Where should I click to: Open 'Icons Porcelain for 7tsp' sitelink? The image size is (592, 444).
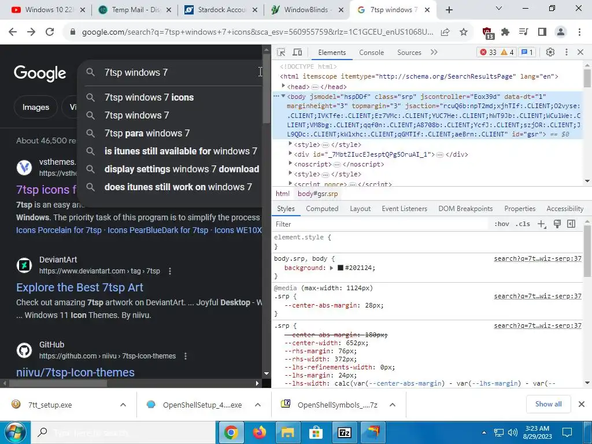[x=58, y=230]
